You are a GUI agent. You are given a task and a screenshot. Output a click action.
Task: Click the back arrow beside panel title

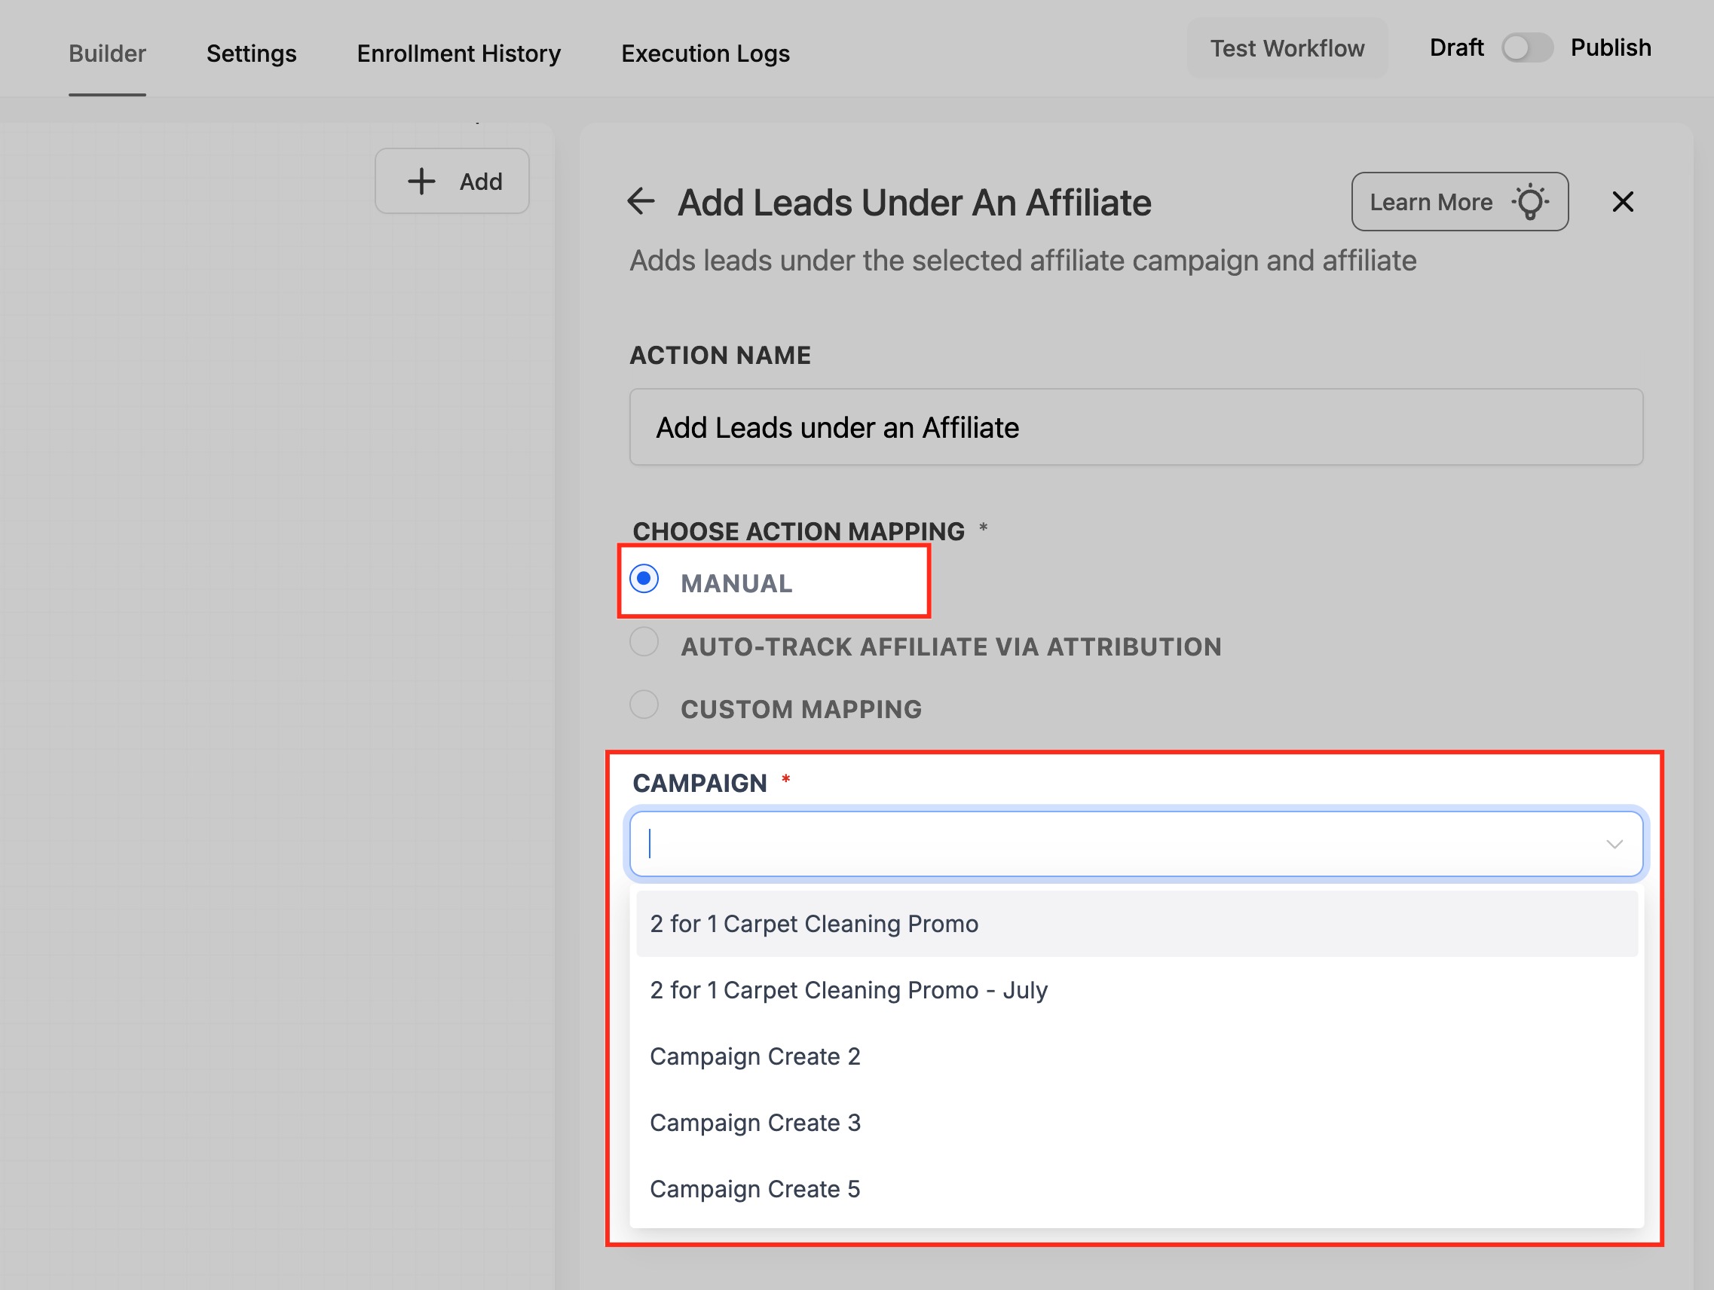tap(641, 201)
